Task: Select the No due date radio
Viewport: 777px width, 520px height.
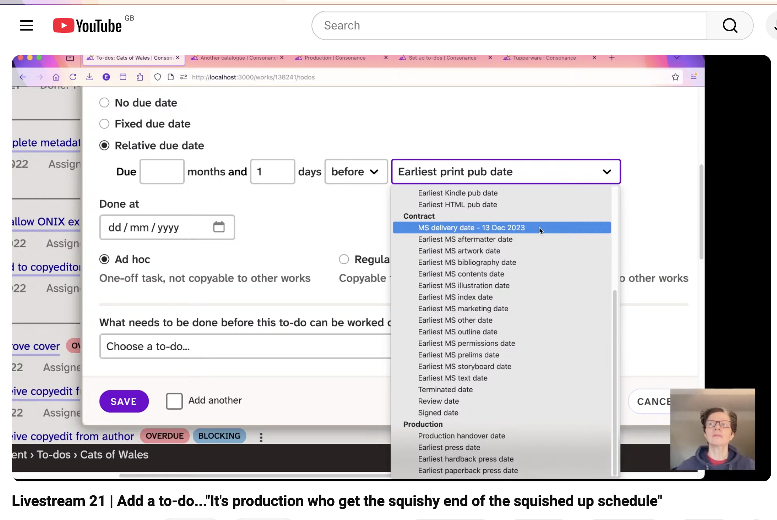Action: [104, 102]
